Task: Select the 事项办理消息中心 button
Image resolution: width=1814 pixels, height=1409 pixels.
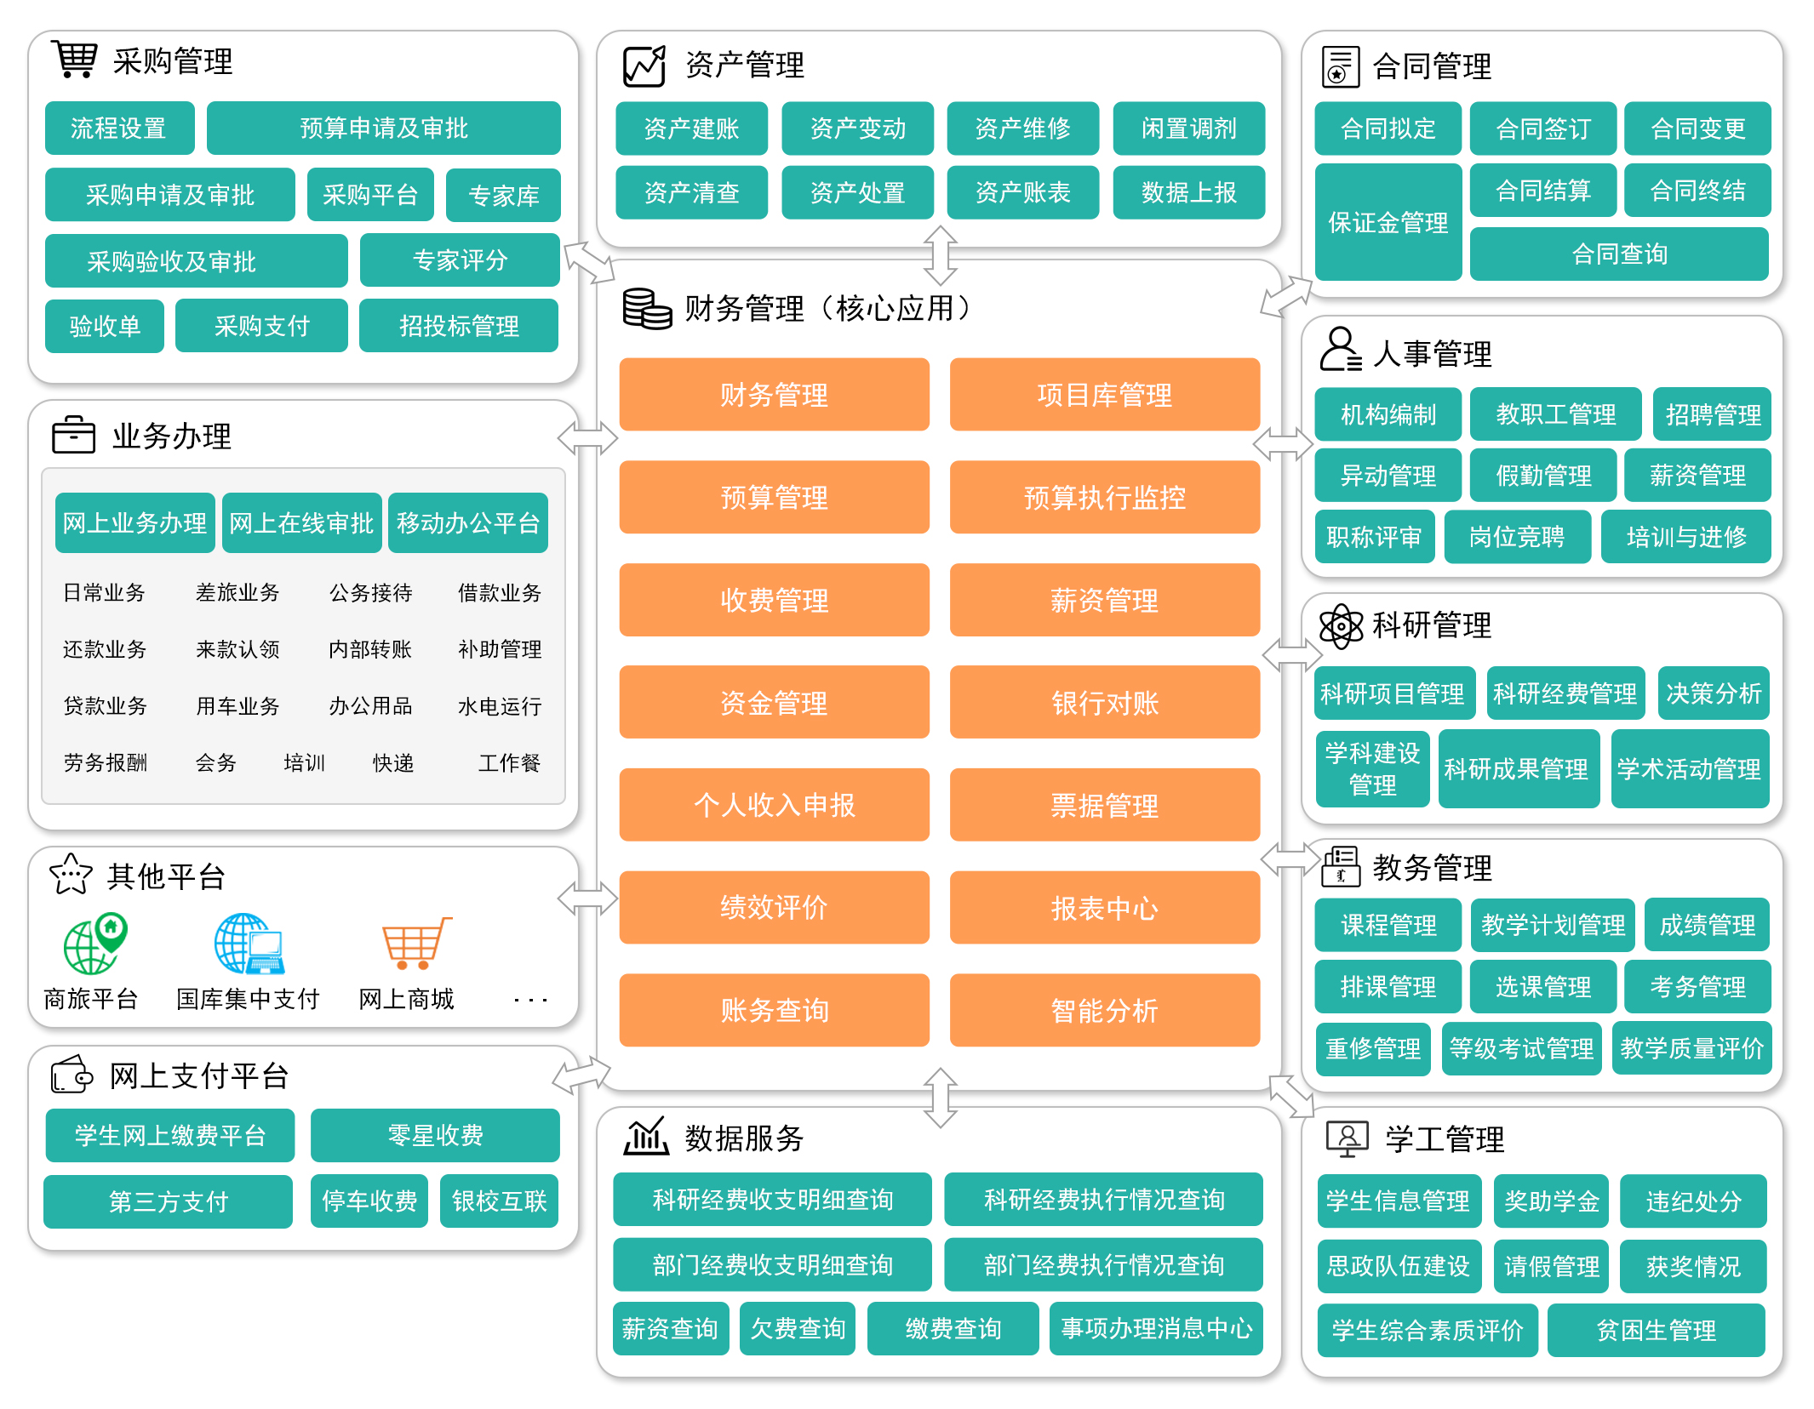Action: coord(1156,1328)
